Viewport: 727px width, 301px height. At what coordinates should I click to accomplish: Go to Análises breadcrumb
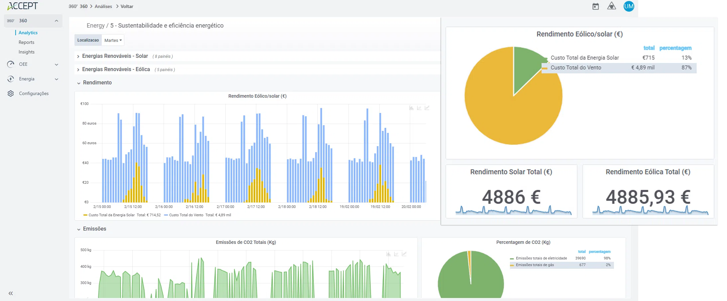103,6
